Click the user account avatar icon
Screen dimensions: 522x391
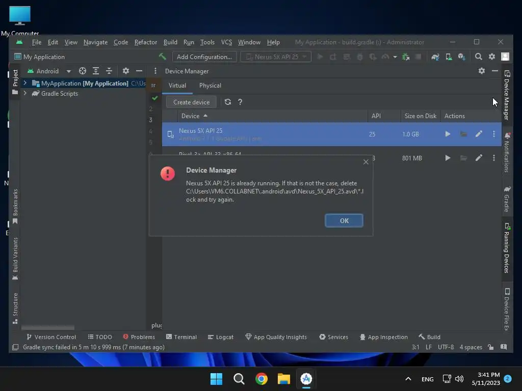coord(505,57)
